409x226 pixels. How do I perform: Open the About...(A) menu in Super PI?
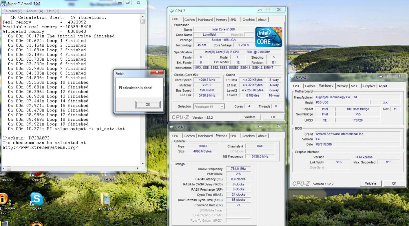[x=34, y=11]
